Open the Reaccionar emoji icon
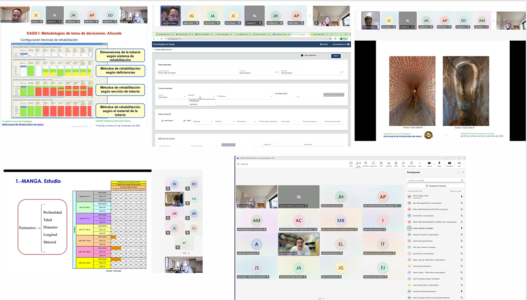Image resolution: width=527 pixels, height=300 pixels. 373,163
